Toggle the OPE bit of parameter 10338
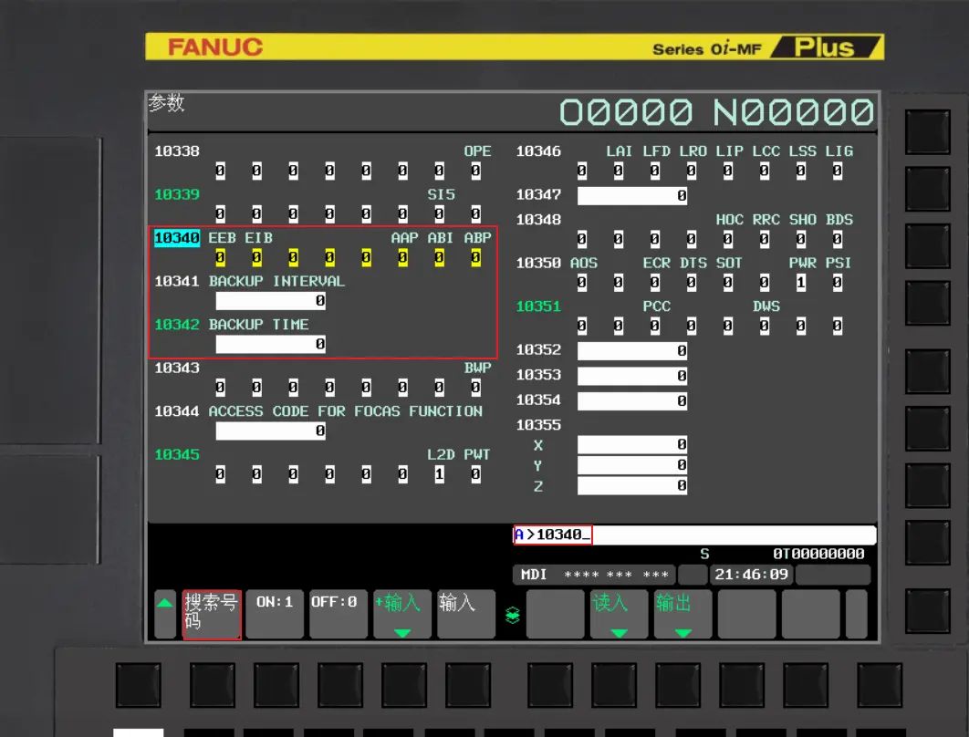Viewport: 969px width, 737px height. coord(476,171)
